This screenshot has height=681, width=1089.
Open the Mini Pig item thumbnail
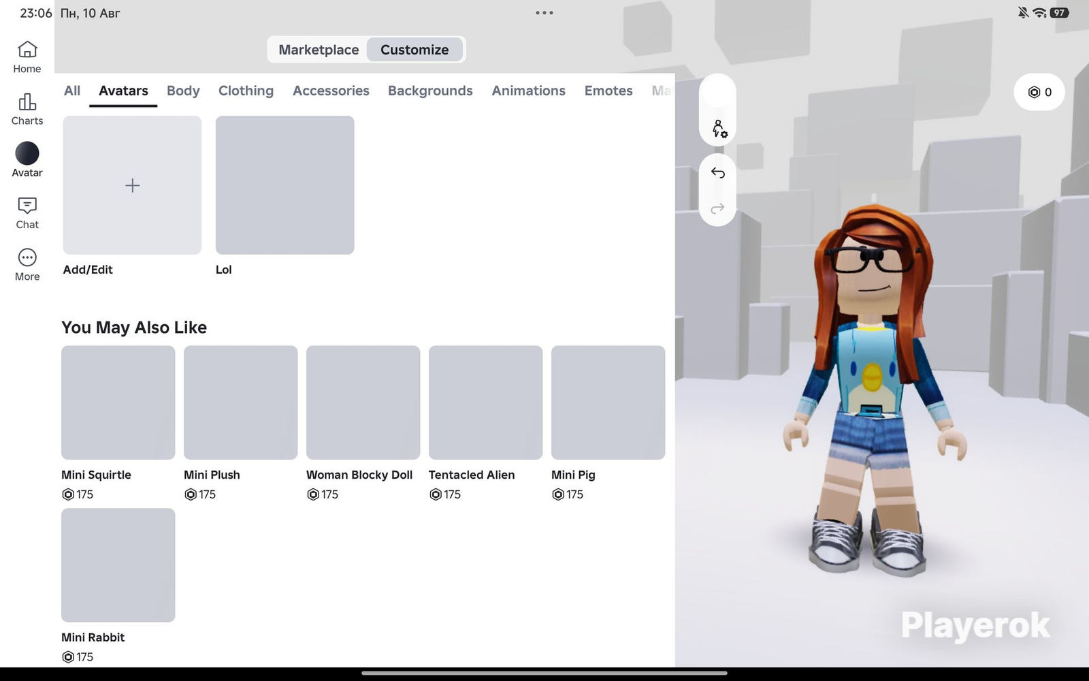(608, 402)
